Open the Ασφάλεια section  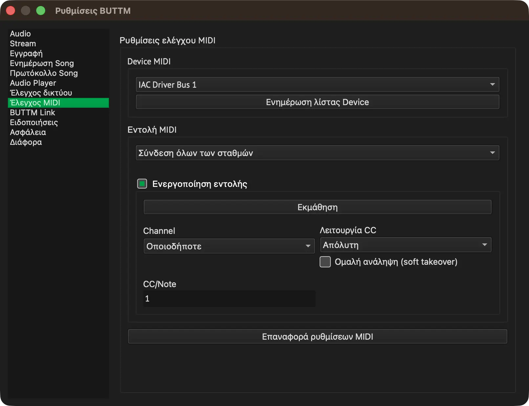coord(58,132)
